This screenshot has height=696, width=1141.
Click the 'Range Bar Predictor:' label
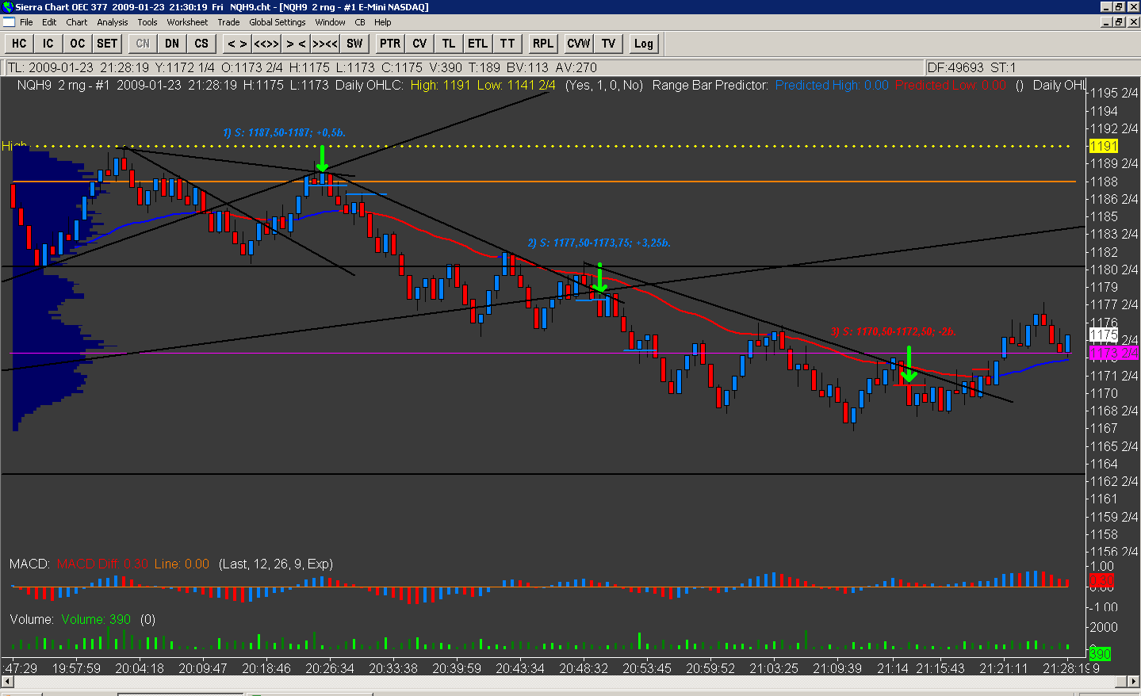tap(710, 85)
